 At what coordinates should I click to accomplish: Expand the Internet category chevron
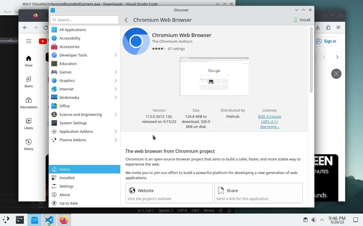pyautogui.click(x=116, y=89)
